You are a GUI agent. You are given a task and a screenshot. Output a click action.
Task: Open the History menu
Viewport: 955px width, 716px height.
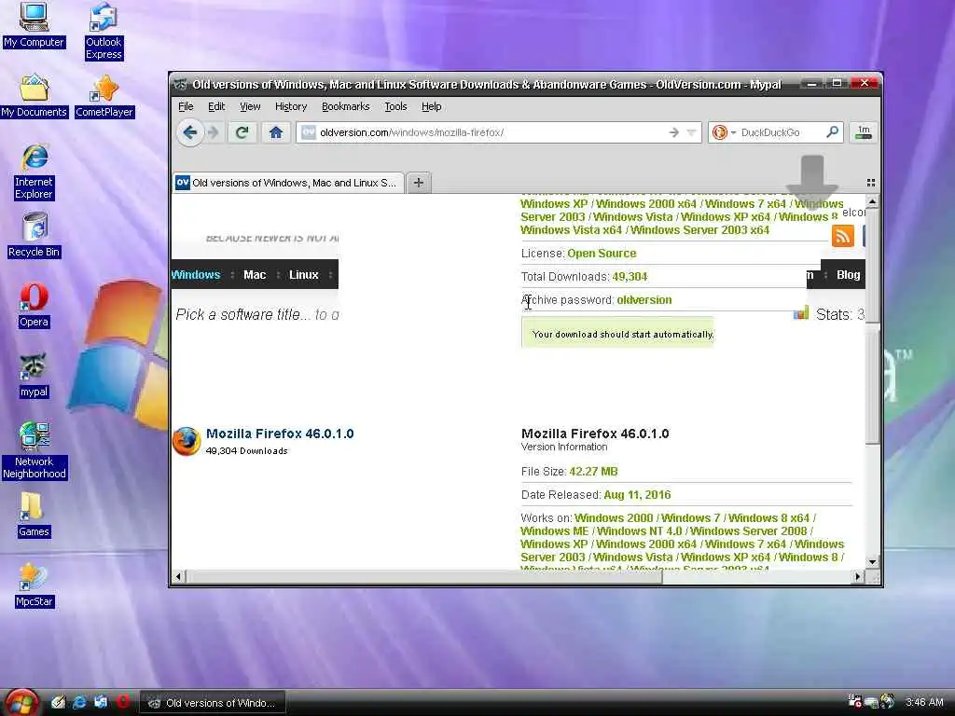point(291,106)
